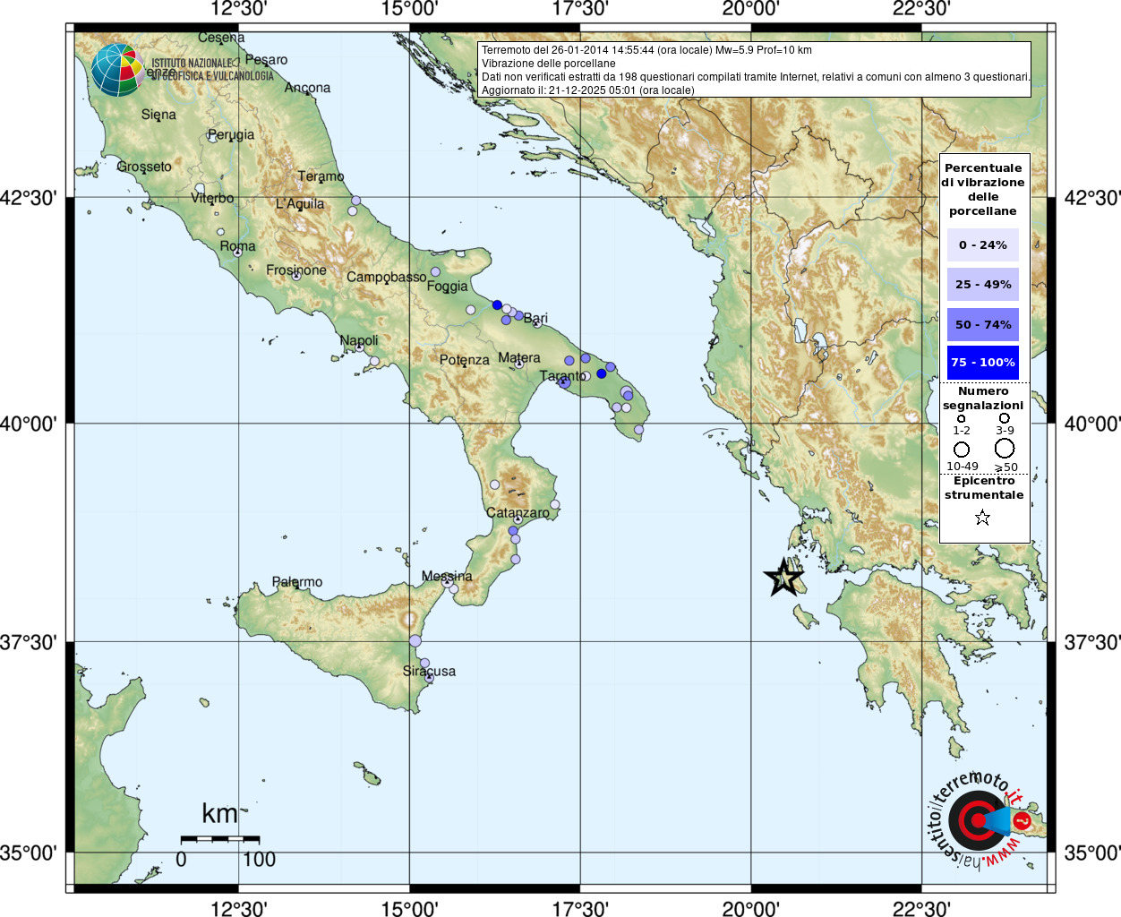Click the 15°00' longitude label on the top axis
The image size is (1121, 917).
coord(409,9)
